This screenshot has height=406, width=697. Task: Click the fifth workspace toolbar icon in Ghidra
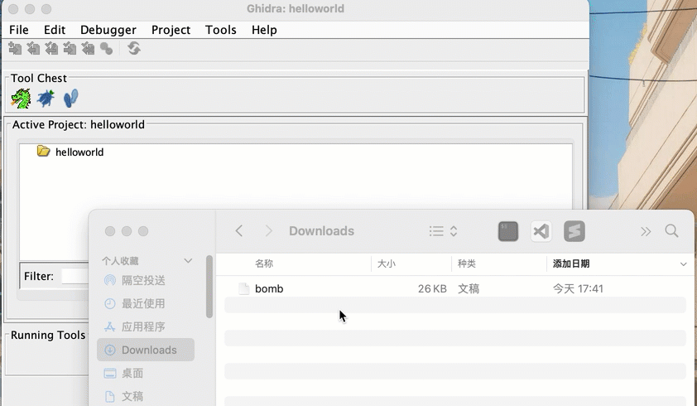pos(88,48)
